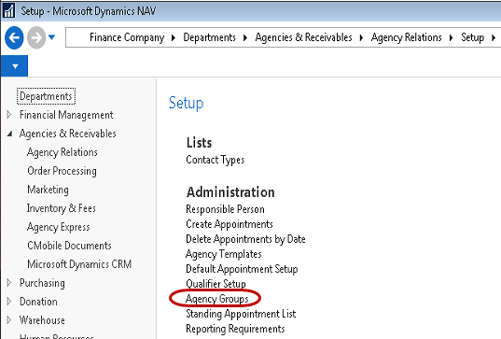Click Agencies & Receivables in the address bar

303,37
